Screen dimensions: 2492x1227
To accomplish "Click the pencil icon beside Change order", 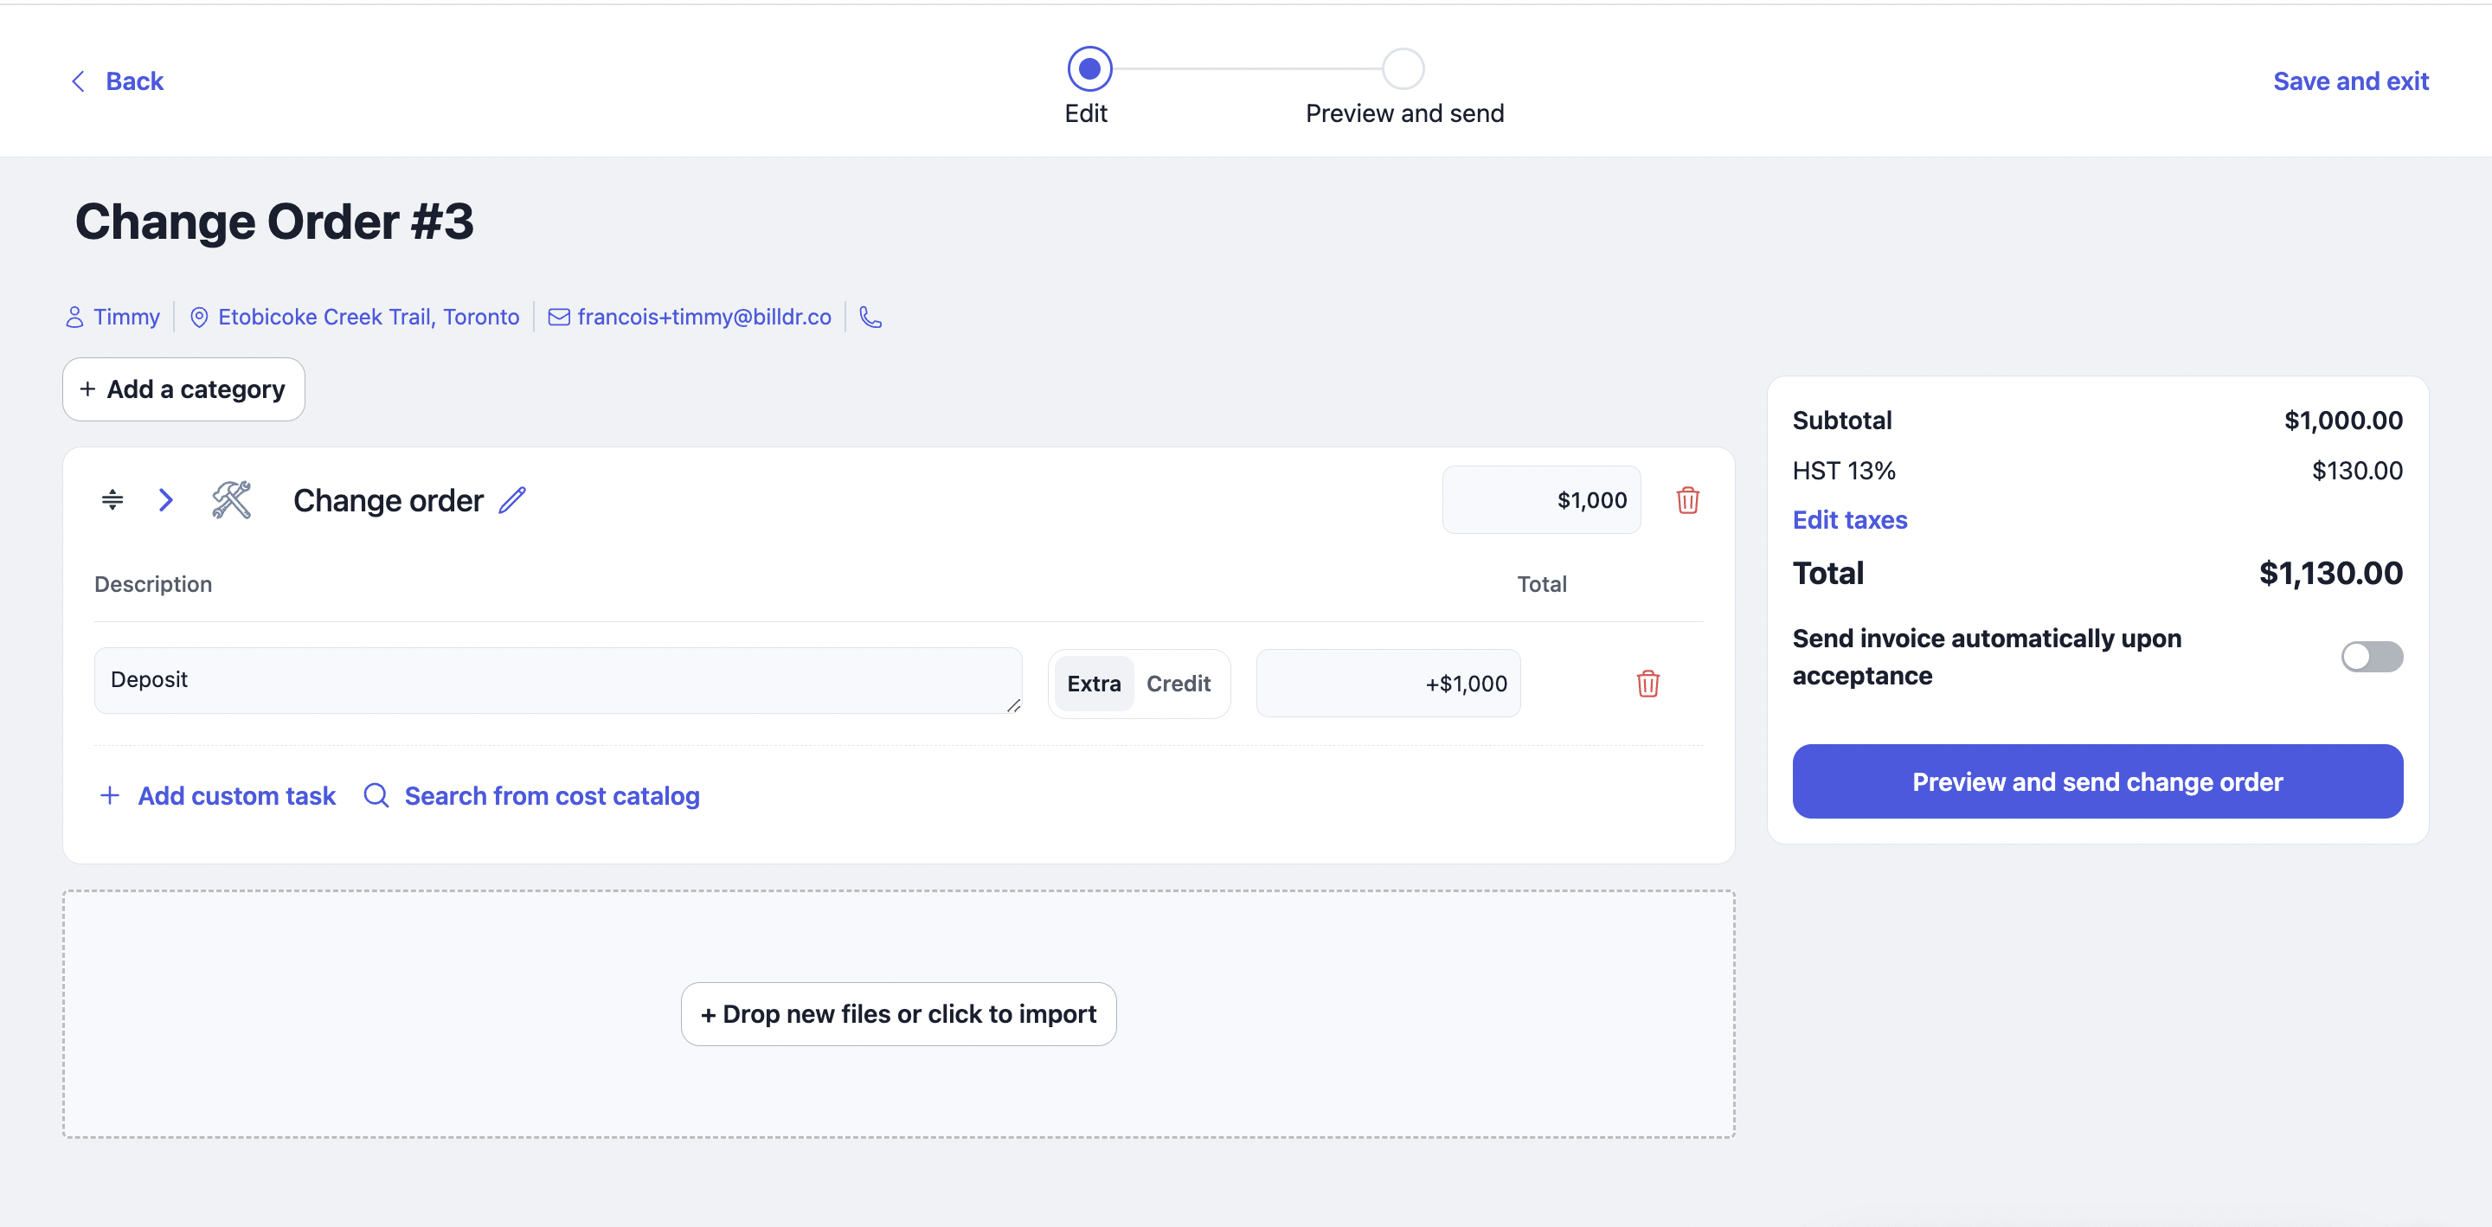I will coord(511,500).
